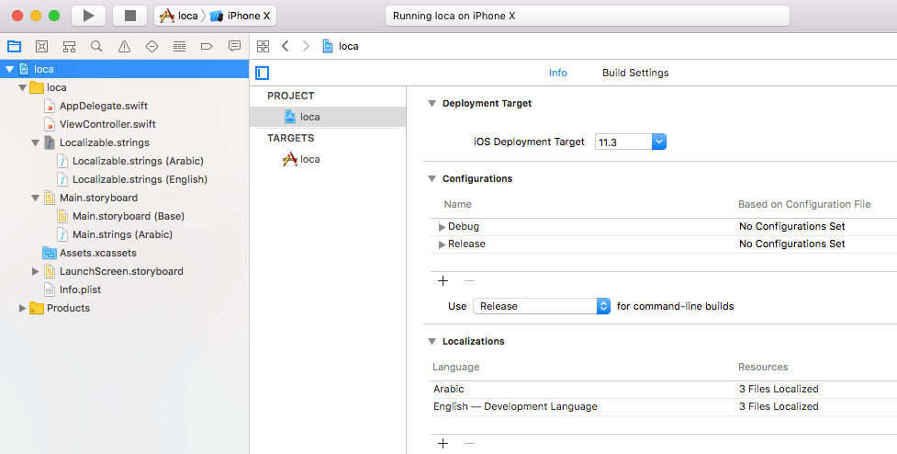Click the Resources column header
897x454 pixels.
tap(763, 367)
